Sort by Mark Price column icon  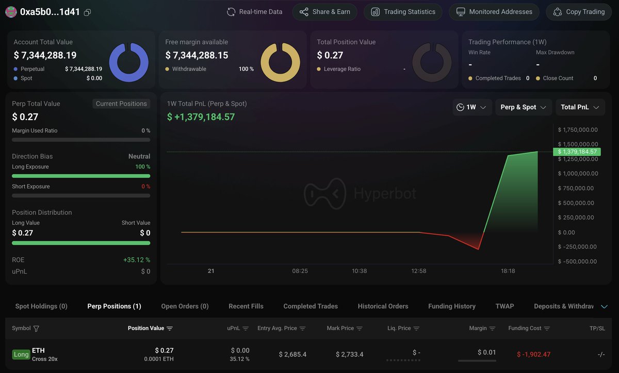360,329
